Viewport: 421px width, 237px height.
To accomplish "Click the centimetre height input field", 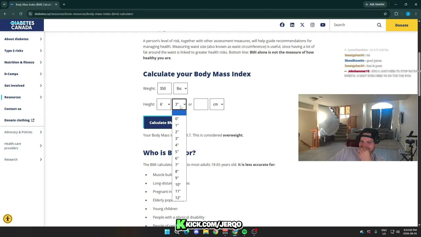I will tap(201, 104).
